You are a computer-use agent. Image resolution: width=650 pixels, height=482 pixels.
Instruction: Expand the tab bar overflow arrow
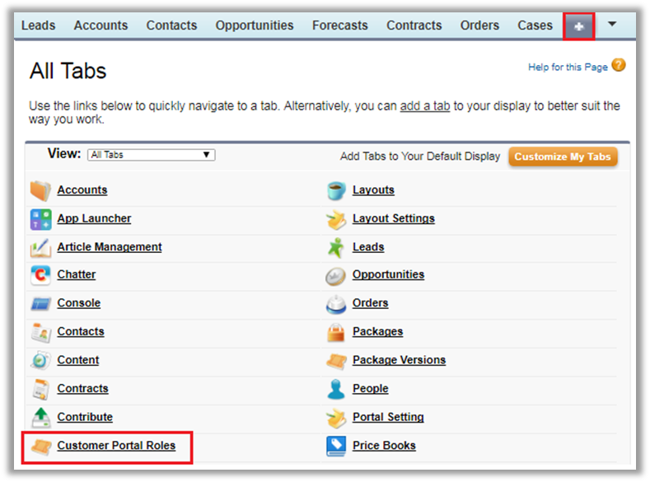[611, 25]
